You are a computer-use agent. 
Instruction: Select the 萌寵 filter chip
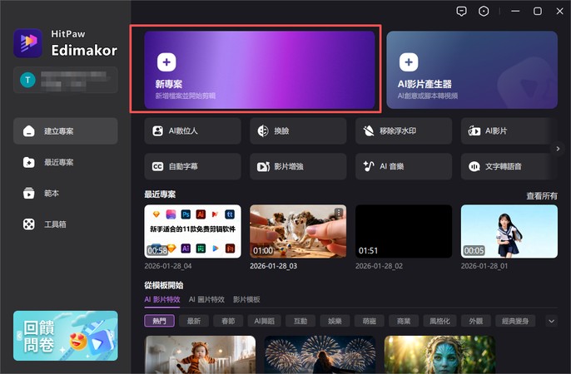(370, 321)
